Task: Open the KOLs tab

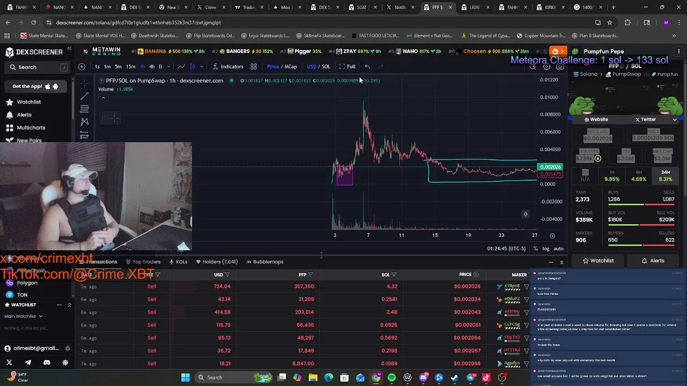Action: point(178,262)
